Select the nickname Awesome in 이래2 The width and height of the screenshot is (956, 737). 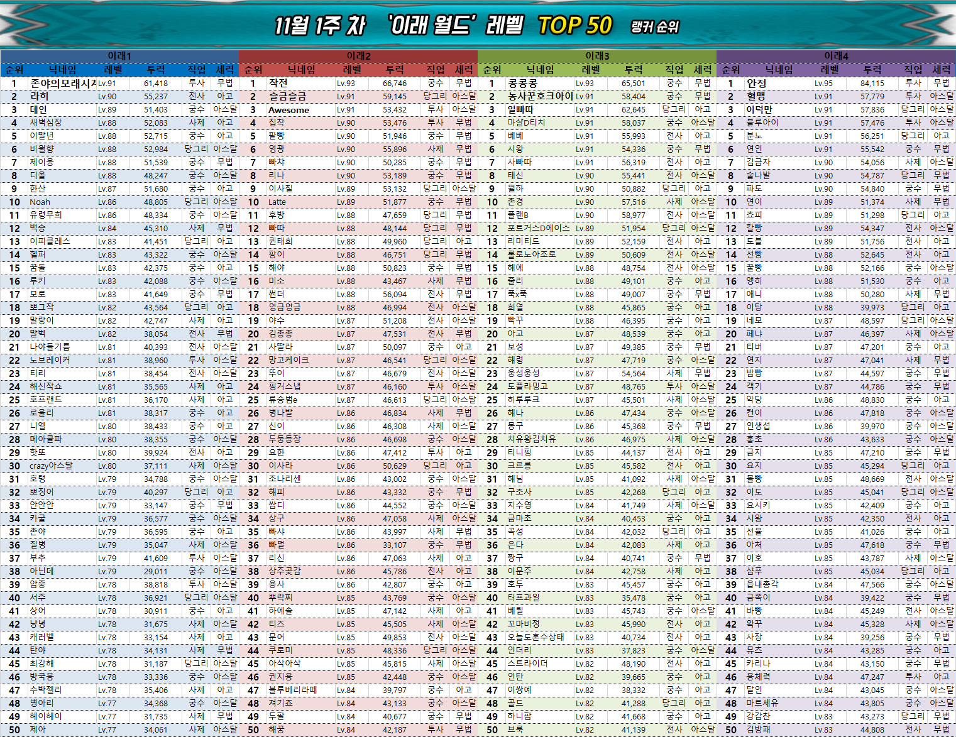[288, 110]
